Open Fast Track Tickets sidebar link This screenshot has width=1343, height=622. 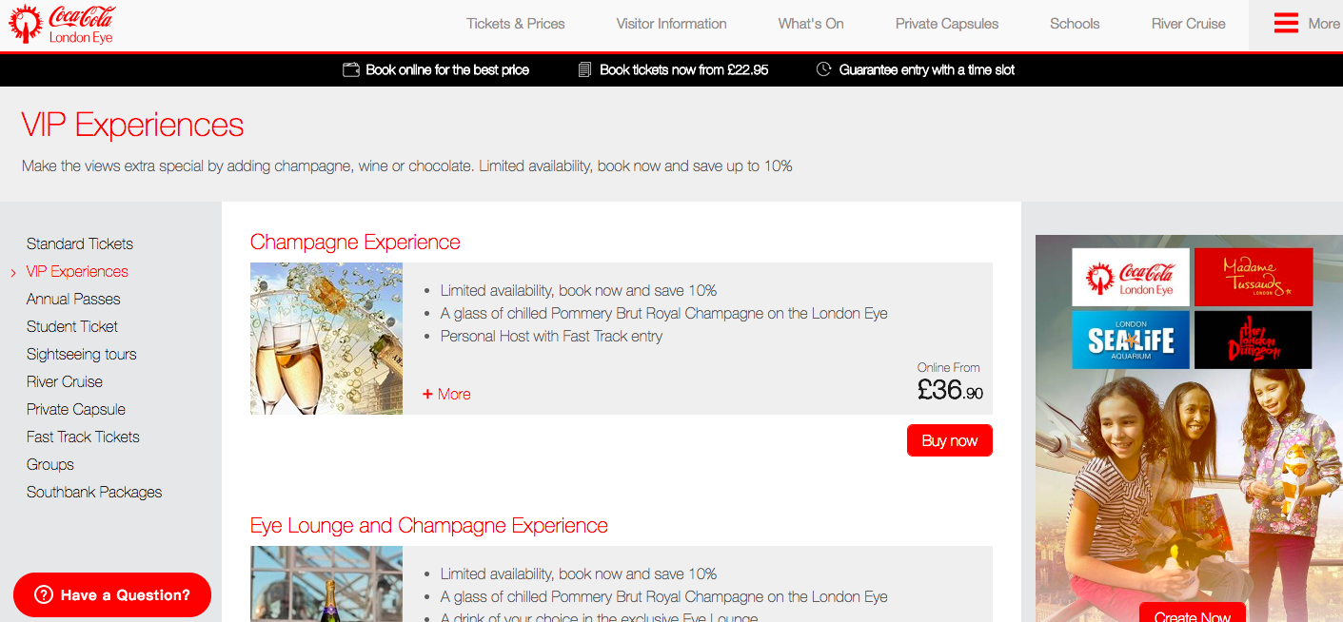pos(83,437)
